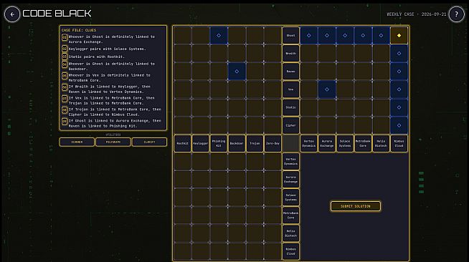Click the yellow diamond at Ghost / Nimbus Cloud
Screen dimensions: 469x262
point(399,36)
